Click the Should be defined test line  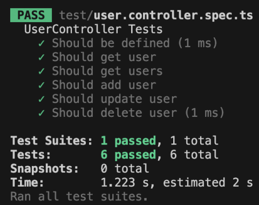click(134, 43)
